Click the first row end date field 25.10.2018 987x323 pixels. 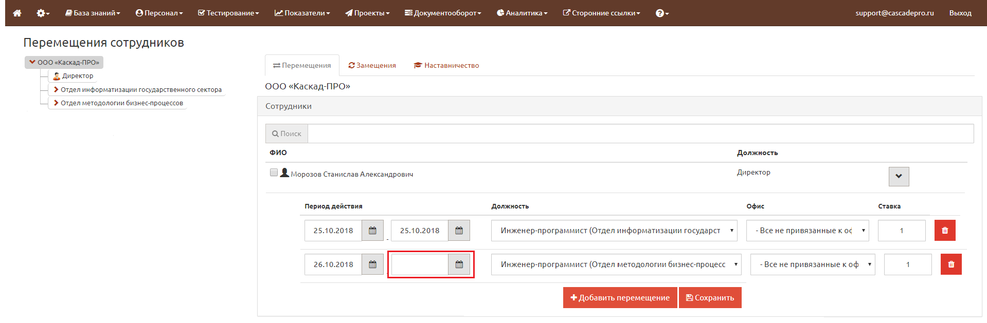click(420, 231)
